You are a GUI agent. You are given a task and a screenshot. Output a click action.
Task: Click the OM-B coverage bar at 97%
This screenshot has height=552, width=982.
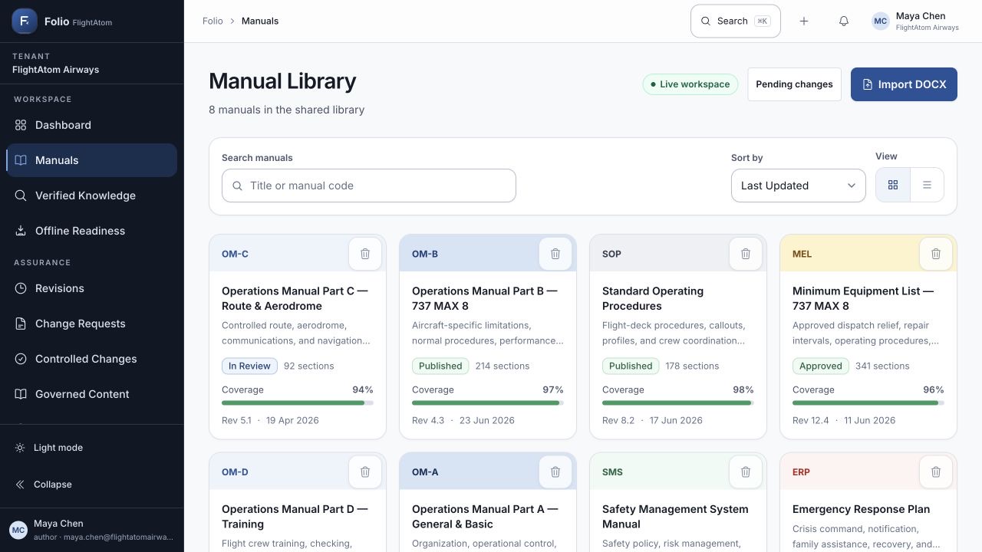click(488, 402)
